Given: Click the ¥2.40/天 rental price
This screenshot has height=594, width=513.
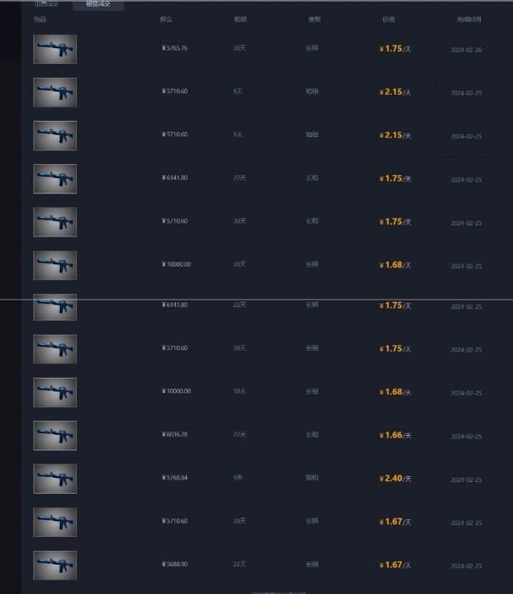Looking at the screenshot, I should 396,479.
